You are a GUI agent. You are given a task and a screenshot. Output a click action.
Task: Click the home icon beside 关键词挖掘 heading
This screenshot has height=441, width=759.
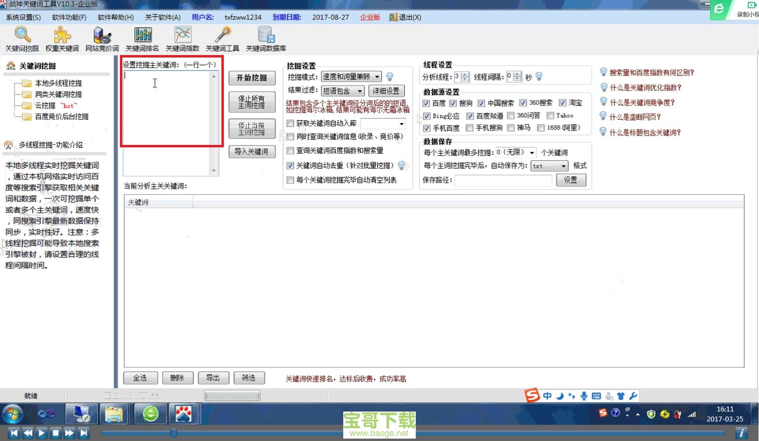click(x=11, y=66)
